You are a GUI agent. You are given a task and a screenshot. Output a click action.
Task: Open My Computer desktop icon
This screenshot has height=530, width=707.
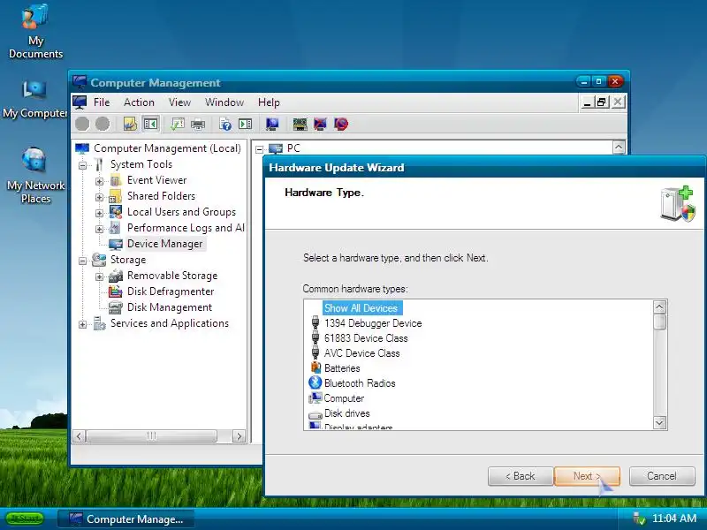[x=34, y=100]
